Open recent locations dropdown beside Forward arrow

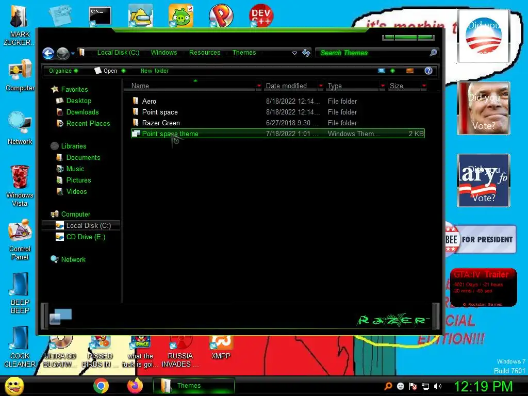point(73,53)
